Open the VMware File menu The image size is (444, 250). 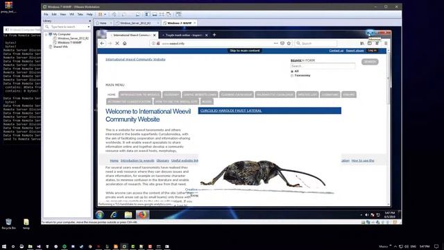(46, 14)
